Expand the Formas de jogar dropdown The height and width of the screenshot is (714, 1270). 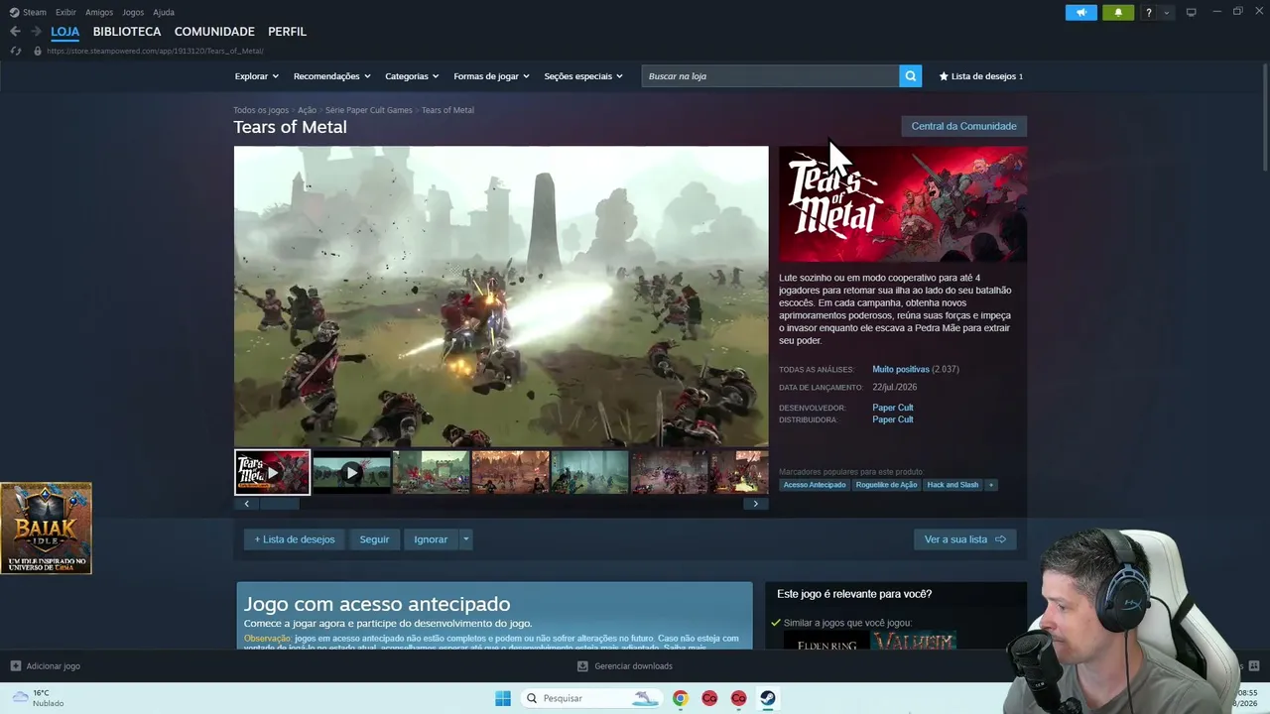(x=491, y=76)
